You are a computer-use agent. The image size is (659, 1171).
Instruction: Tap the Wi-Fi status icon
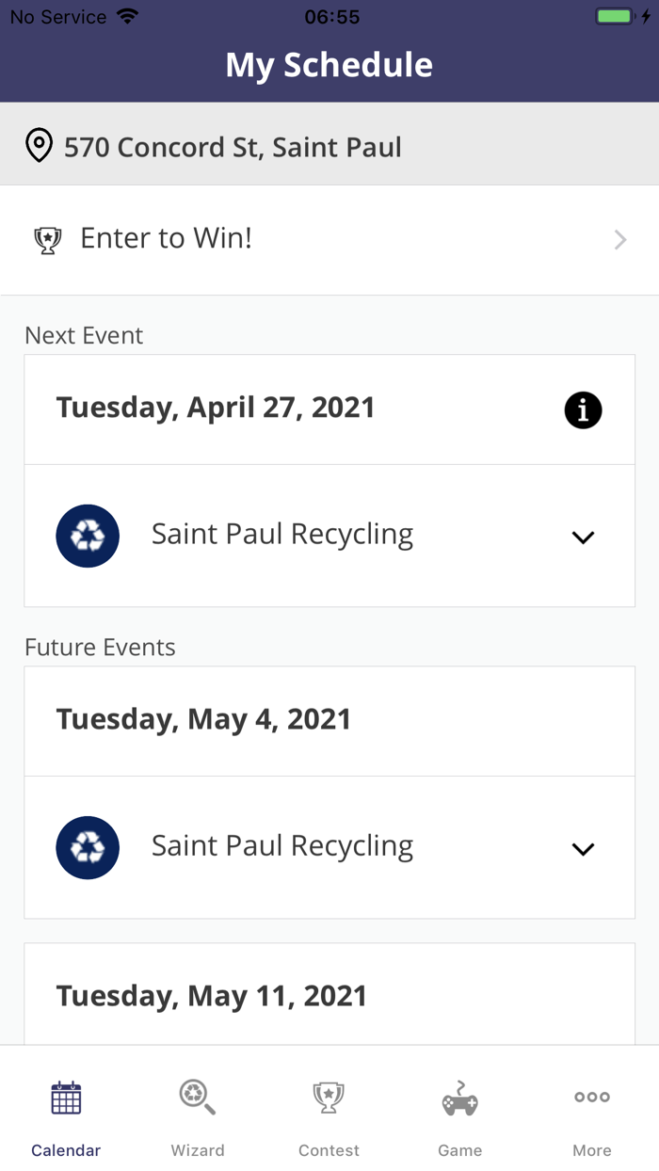coord(125,14)
